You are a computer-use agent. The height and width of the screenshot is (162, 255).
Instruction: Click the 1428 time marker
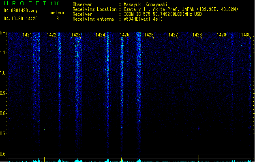tap(197, 35)
